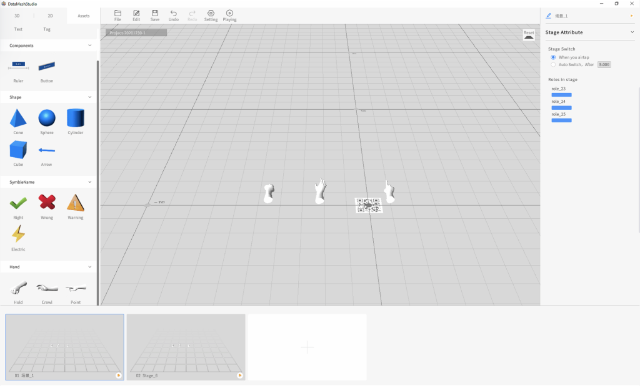The width and height of the screenshot is (640, 386).
Task: Play stage 02 Stage_6 thumbnail button
Action: tap(240, 375)
